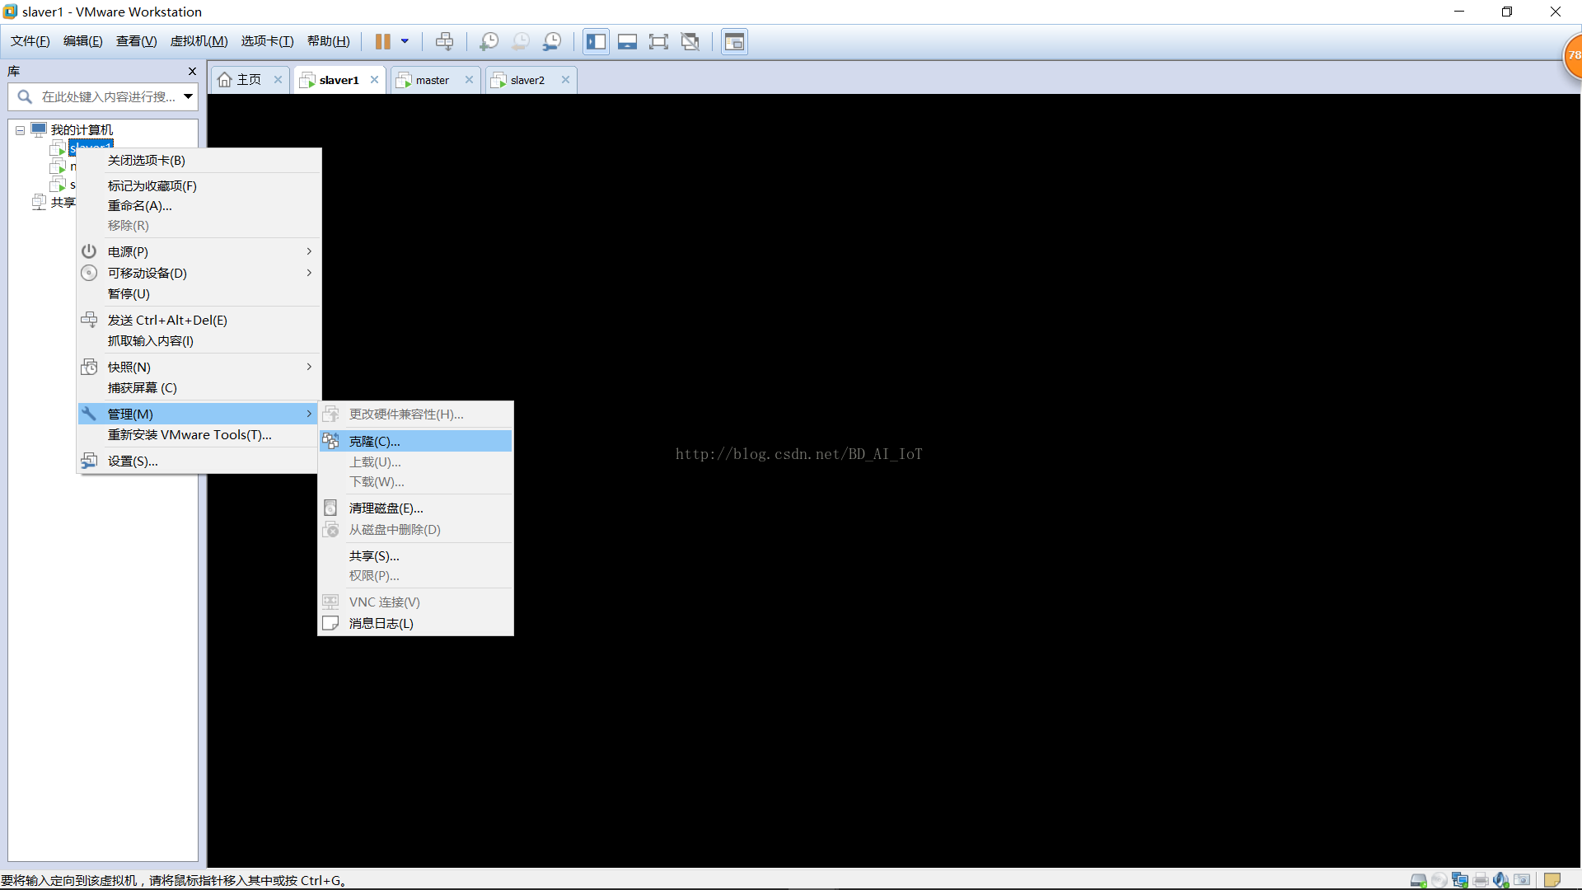Choose 重命名(A)... in context menu
The height and width of the screenshot is (890, 1582).
(199, 205)
